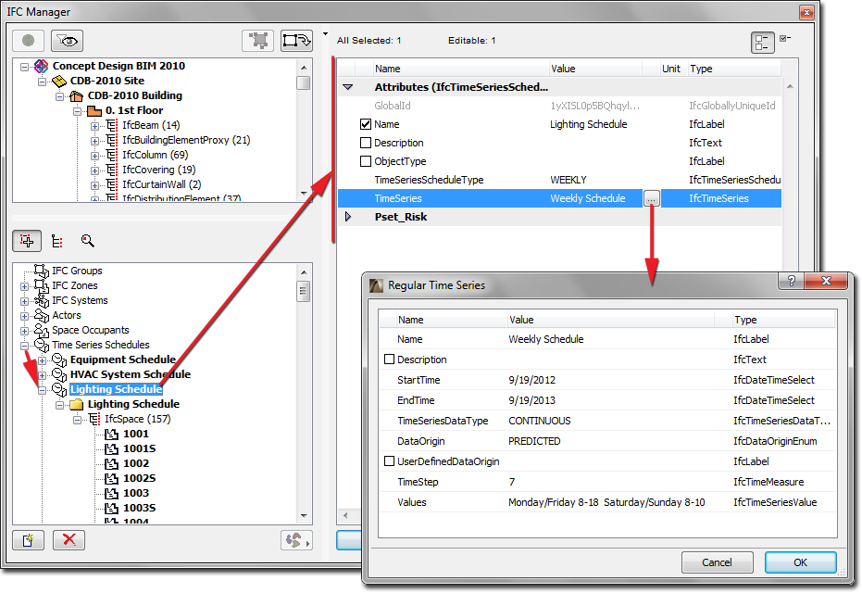Check the UserDefinedDataOrigin checkbox

pyautogui.click(x=389, y=461)
